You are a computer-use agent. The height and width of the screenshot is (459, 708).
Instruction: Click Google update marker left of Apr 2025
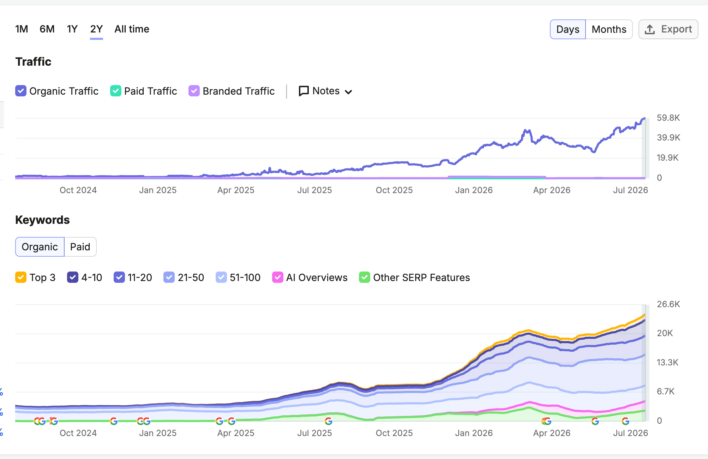tap(219, 421)
